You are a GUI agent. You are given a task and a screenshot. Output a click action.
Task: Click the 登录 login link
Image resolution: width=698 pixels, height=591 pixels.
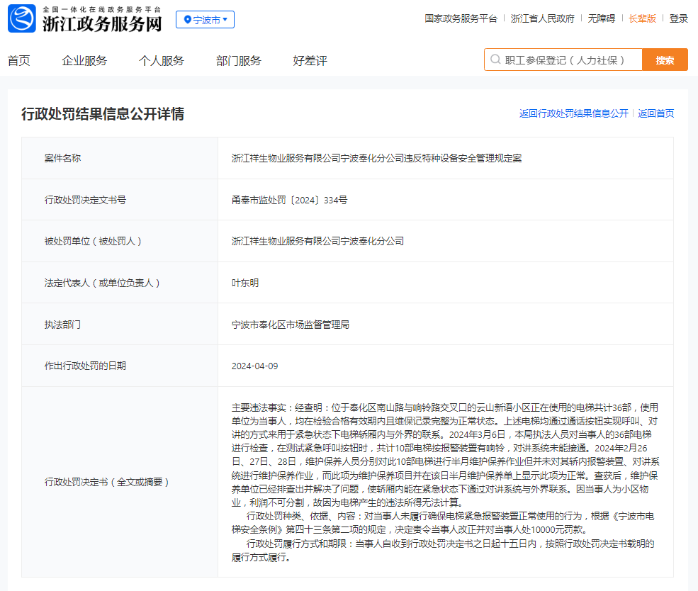679,18
